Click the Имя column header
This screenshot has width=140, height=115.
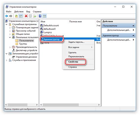54,22
